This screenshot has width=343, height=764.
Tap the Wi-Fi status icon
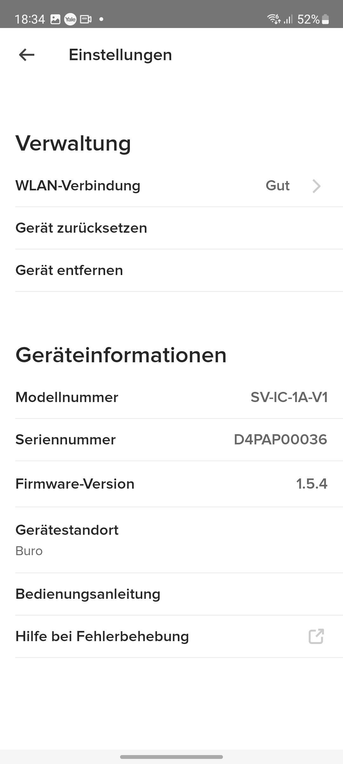click(x=274, y=19)
